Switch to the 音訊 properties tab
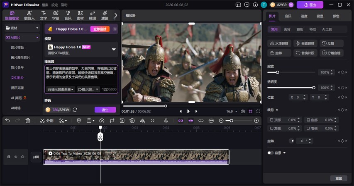The width and height of the screenshot is (354, 186). tap(288, 16)
